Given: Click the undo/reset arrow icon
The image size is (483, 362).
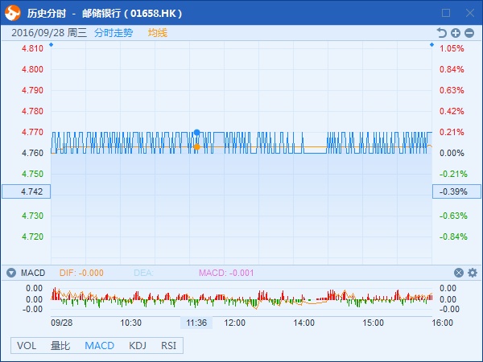Looking at the screenshot, I should pos(441,33).
